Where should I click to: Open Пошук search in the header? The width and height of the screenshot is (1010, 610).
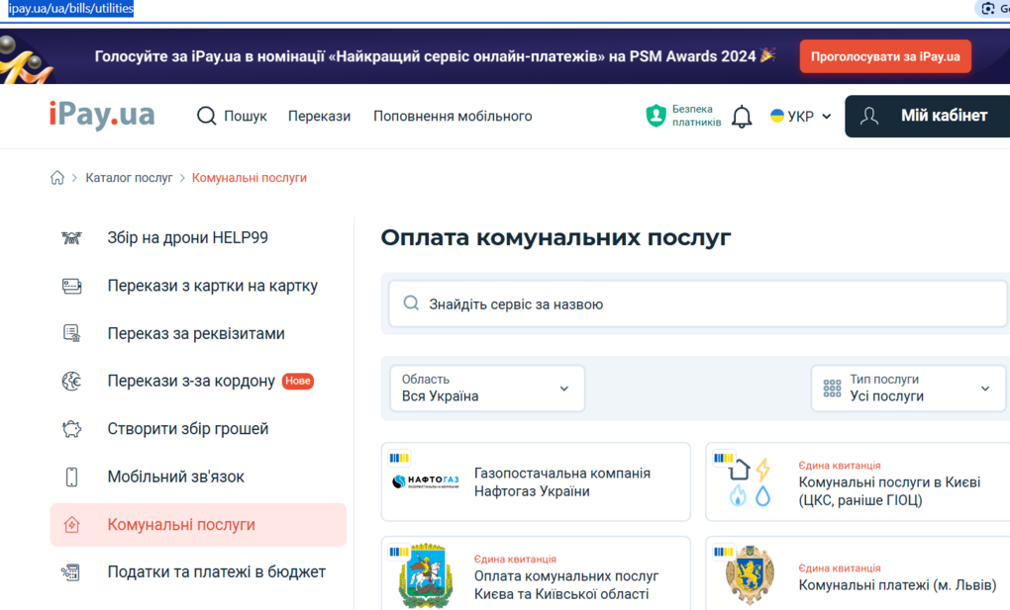tap(232, 117)
